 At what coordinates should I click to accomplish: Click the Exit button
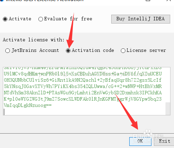[x=164, y=141]
